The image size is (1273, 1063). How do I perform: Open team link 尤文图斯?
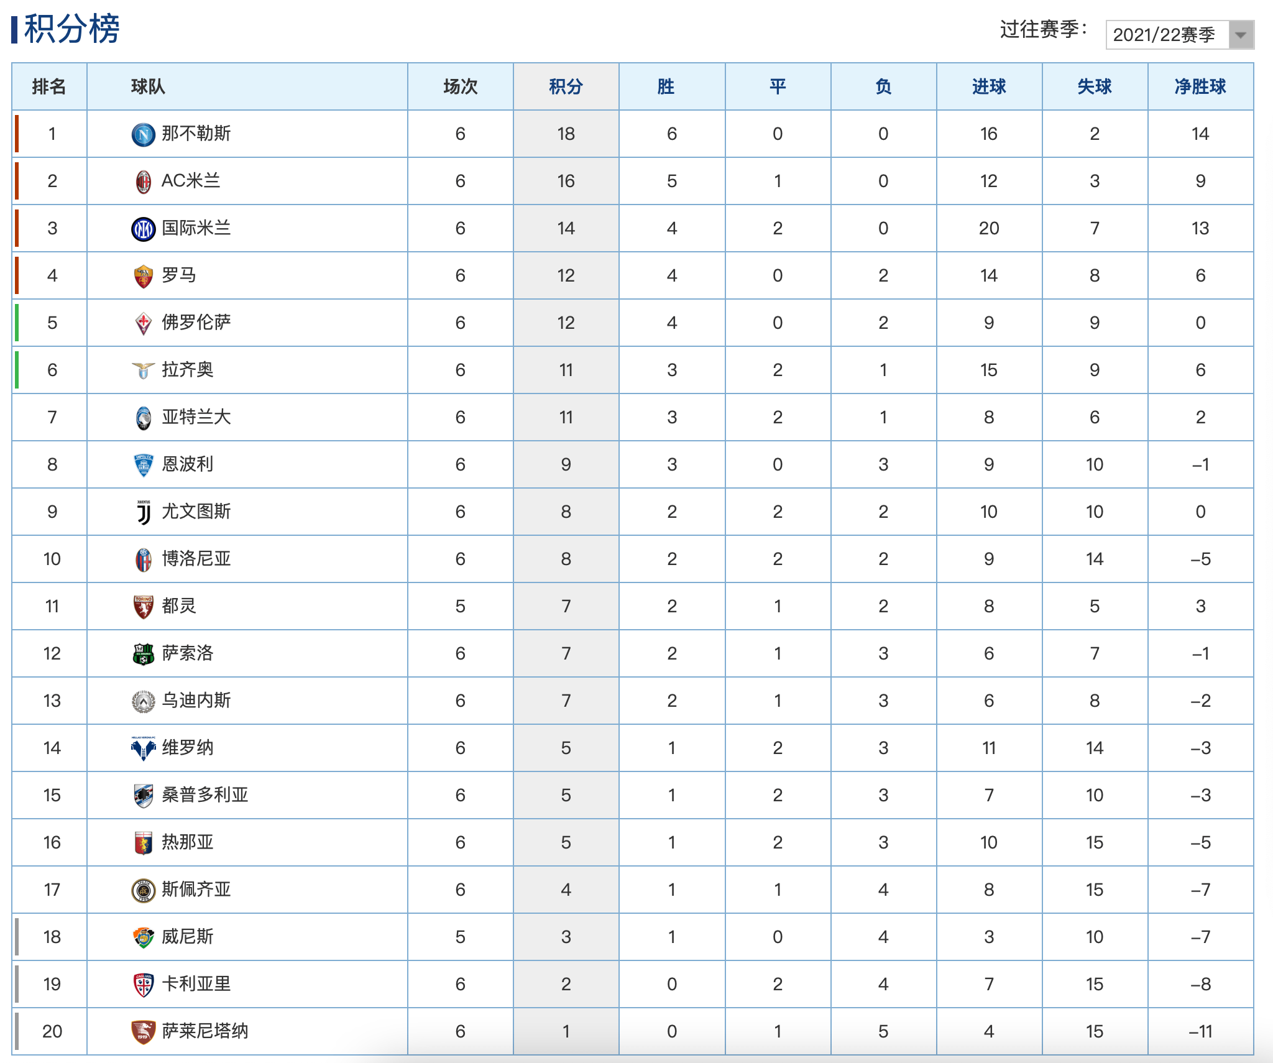point(196,512)
